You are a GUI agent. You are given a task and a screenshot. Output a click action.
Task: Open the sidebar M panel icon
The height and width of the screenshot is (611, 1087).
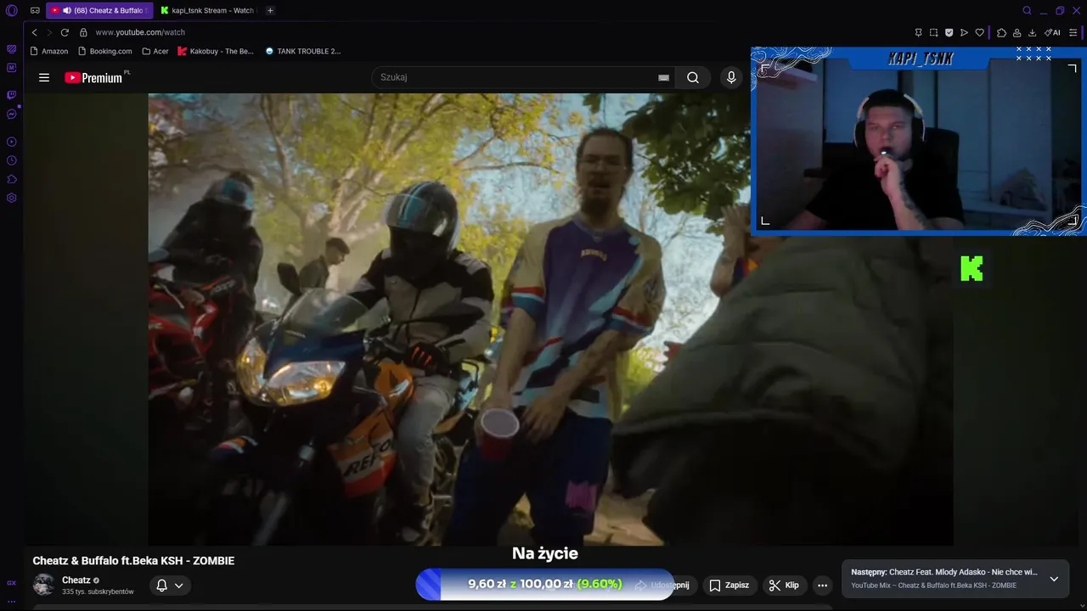(11, 68)
